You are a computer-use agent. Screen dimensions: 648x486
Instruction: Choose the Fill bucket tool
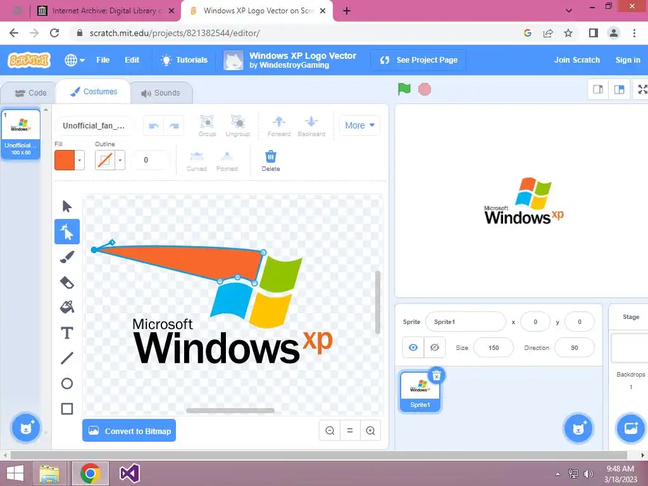tap(67, 308)
